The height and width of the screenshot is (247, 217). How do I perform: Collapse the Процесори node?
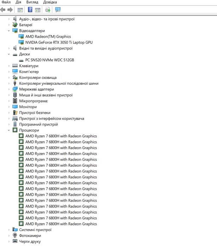point(9,130)
